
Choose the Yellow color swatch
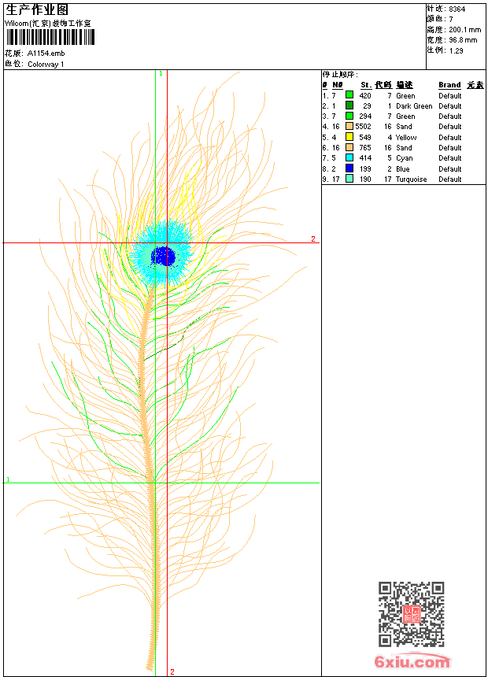point(349,137)
